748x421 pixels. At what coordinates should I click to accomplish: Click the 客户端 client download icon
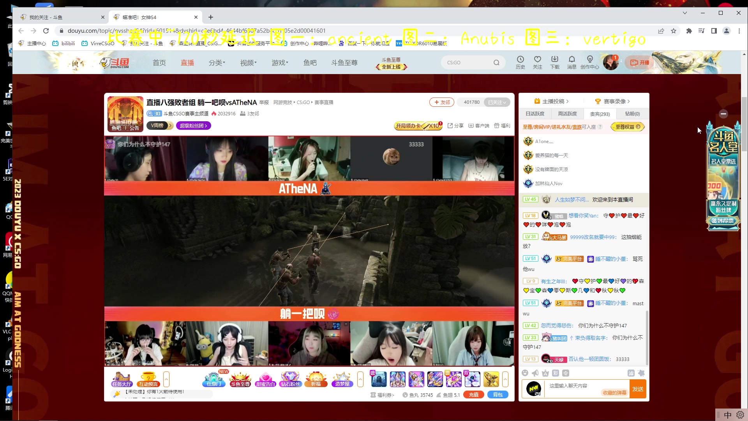click(x=479, y=126)
